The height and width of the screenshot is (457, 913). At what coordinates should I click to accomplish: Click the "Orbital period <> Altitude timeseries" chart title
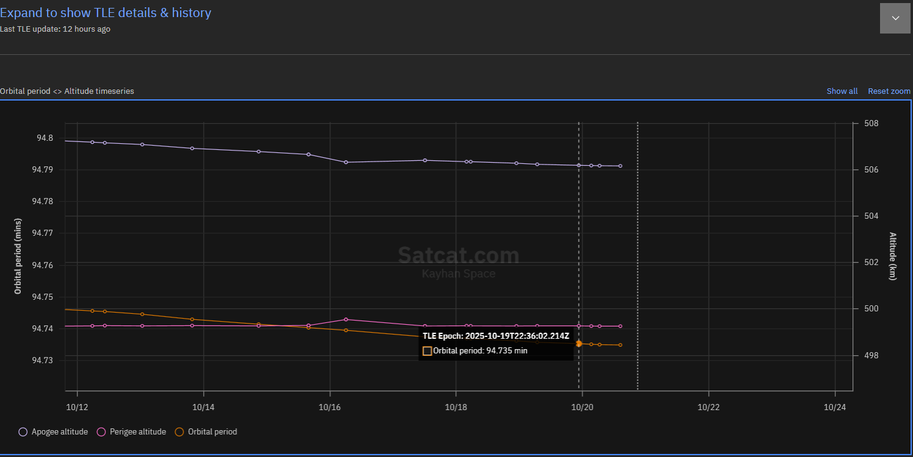click(67, 91)
